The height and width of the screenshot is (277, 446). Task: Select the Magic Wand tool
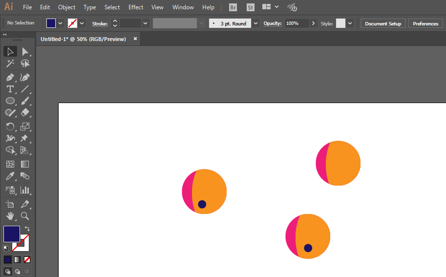click(10, 64)
